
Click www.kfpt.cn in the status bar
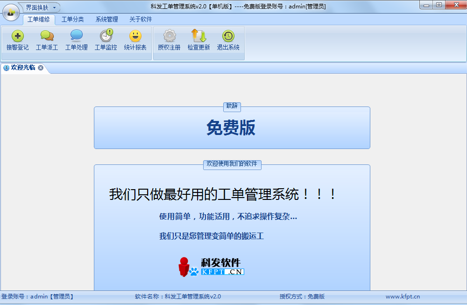403,297
